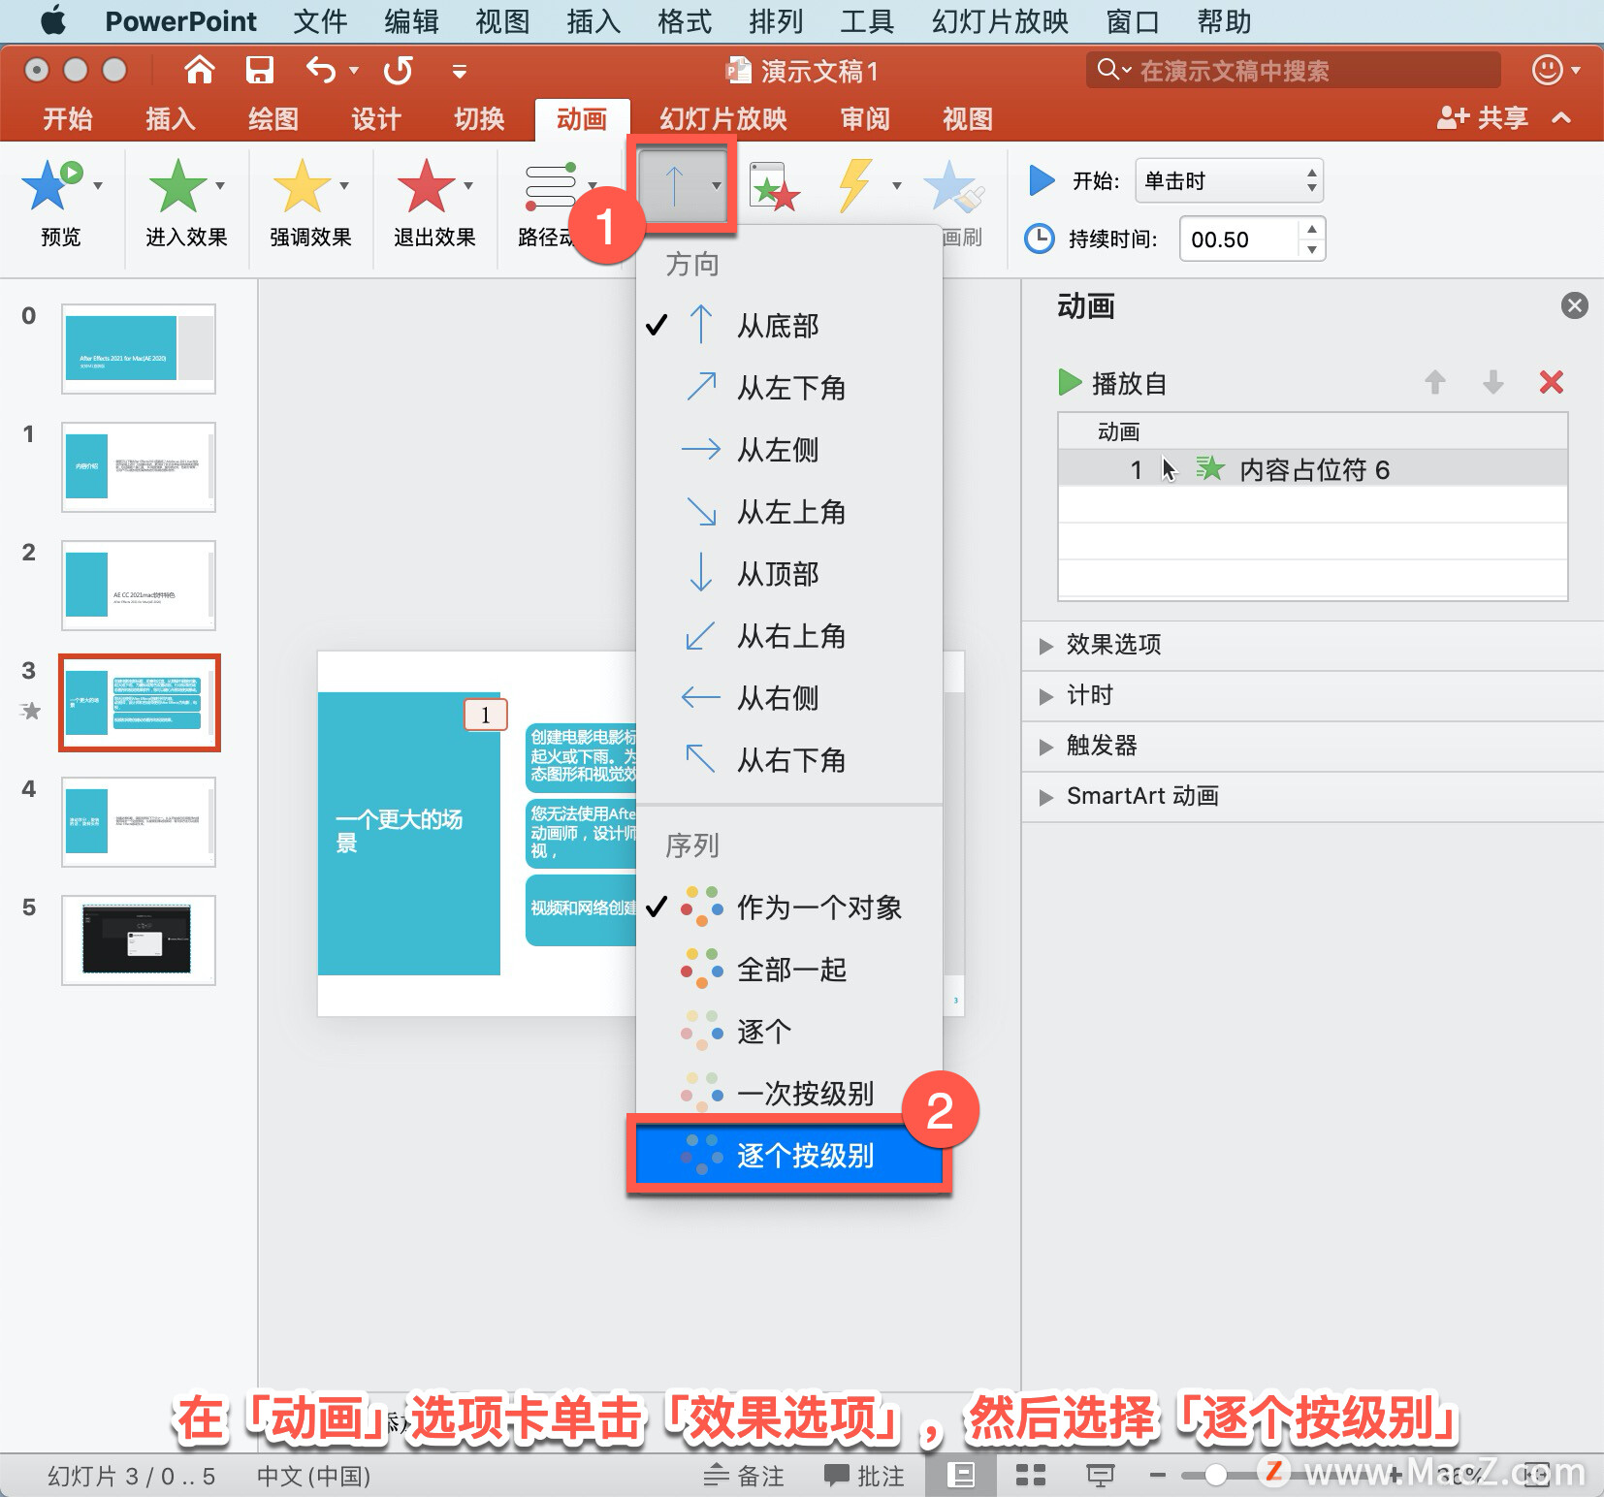The width and height of the screenshot is (1604, 1497).
Task: Click the blue play arrow beside 开始
Action: click(x=1041, y=180)
